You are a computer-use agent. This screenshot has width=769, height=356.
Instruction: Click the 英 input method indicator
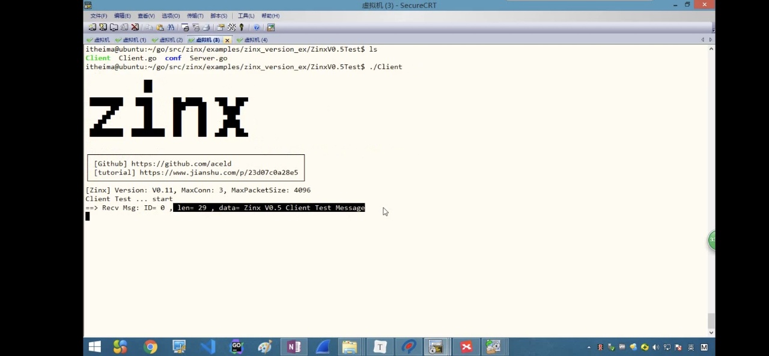(691, 347)
